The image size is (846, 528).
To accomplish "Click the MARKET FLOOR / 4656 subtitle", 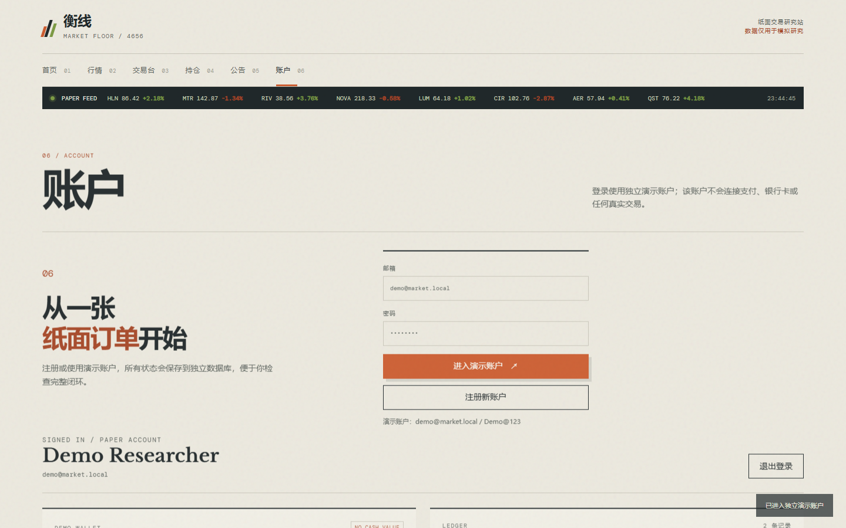I will pyautogui.click(x=103, y=36).
